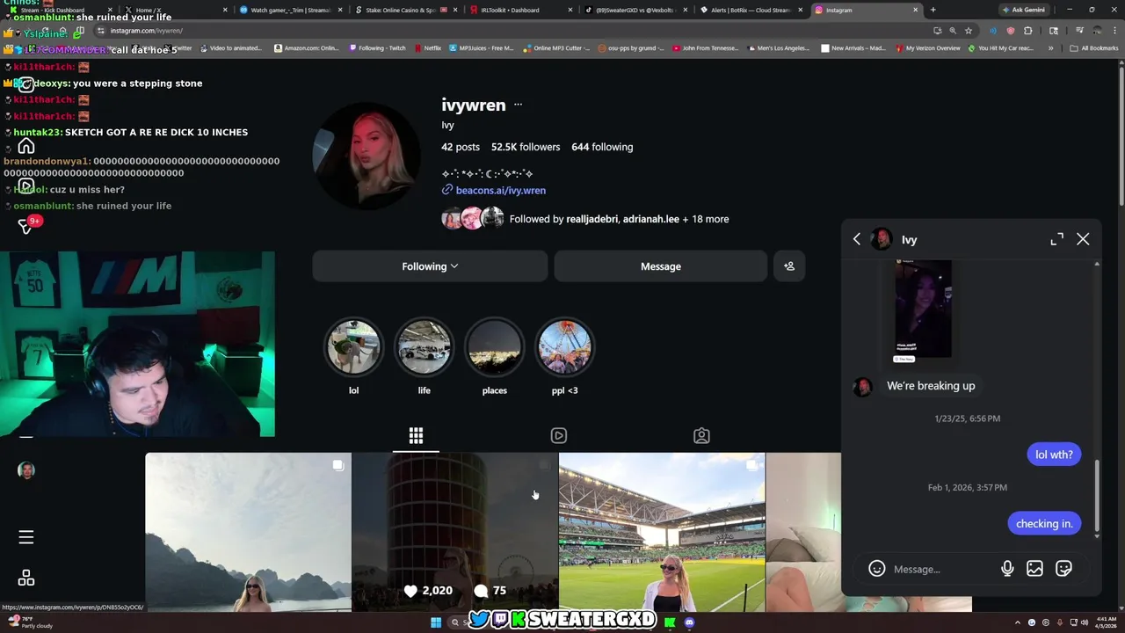1125x633 pixels.
Task: Close the Ivy chat popup
Action: [x=1083, y=239]
